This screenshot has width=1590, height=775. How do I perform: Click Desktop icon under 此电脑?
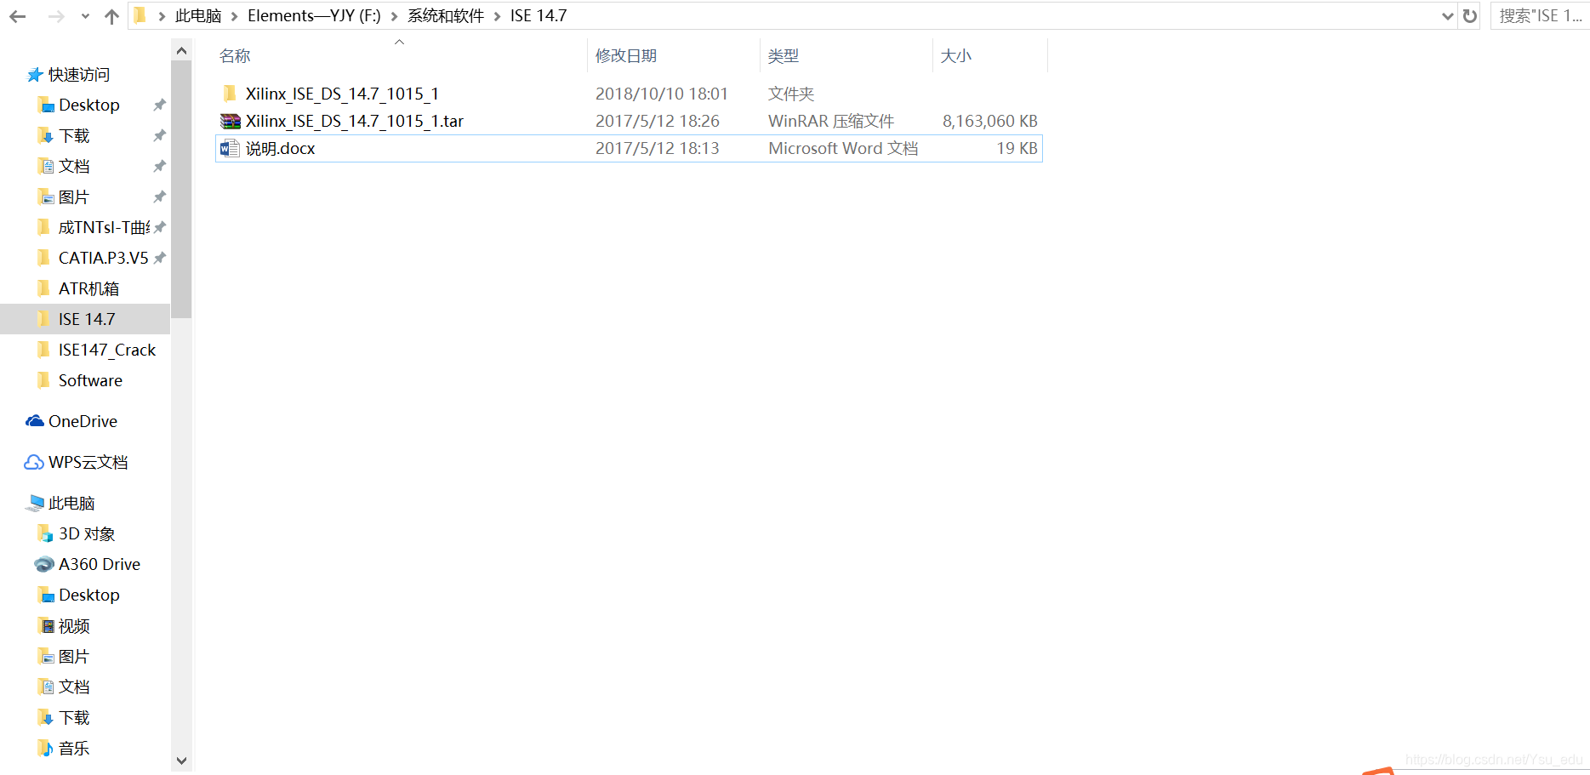point(46,595)
